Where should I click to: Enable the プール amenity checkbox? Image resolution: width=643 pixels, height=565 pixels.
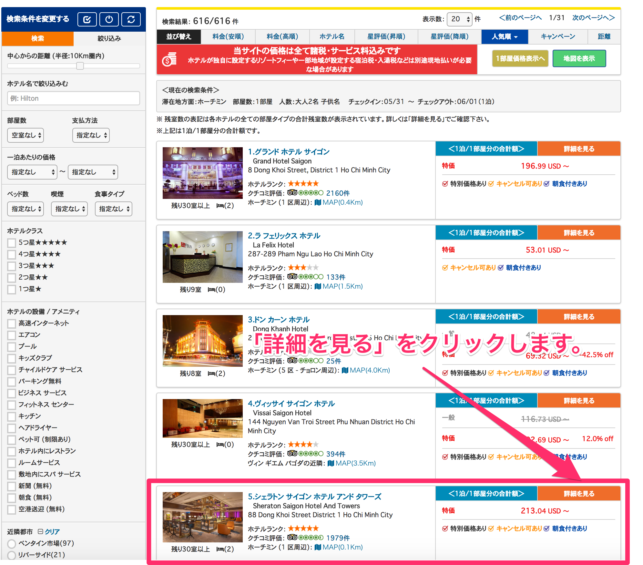click(12, 347)
